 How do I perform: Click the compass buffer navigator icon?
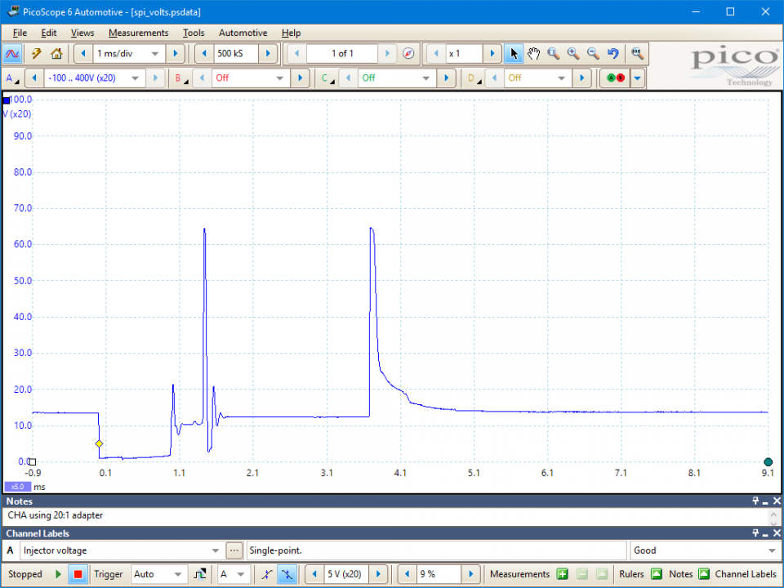pyautogui.click(x=408, y=54)
